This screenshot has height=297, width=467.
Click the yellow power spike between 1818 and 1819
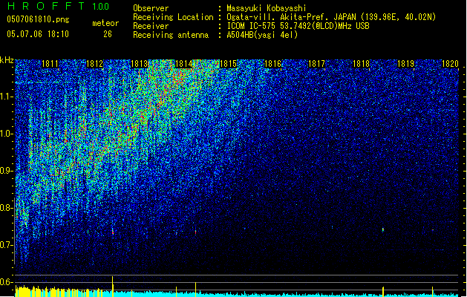[x=383, y=292]
